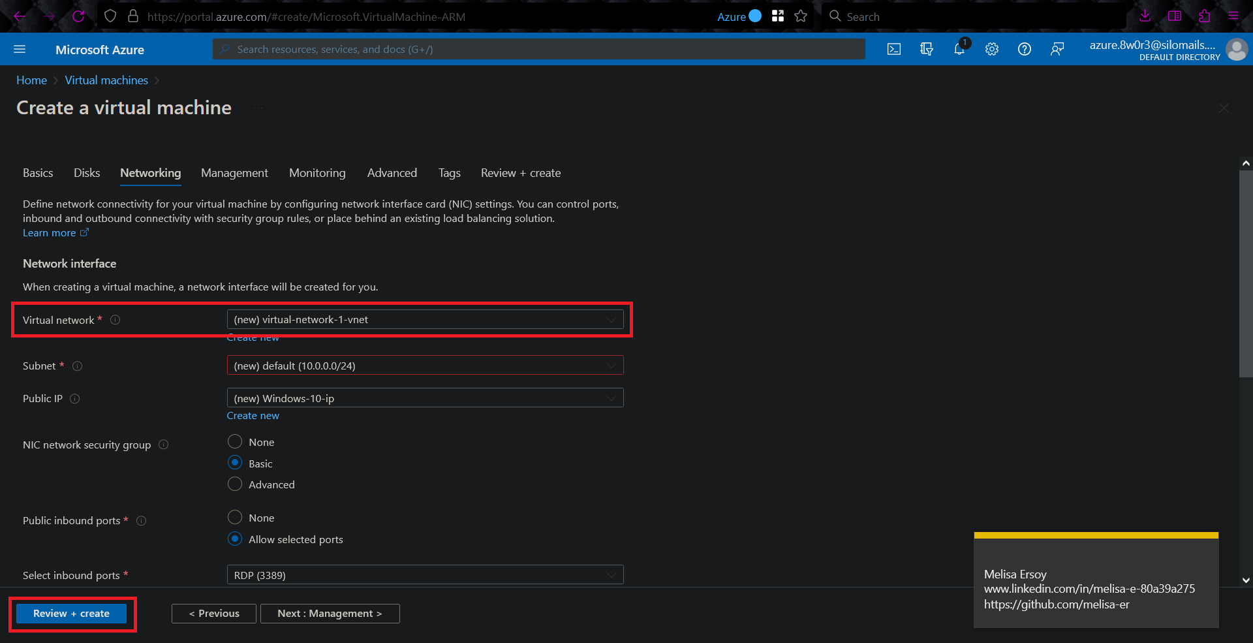Image resolution: width=1253 pixels, height=643 pixels.
Task: Click the Azure search resources field
Action: (539, 50)
